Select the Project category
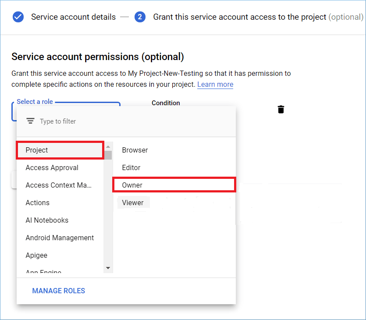The width and height of the screenshot is (366, 320). point(60,150)
